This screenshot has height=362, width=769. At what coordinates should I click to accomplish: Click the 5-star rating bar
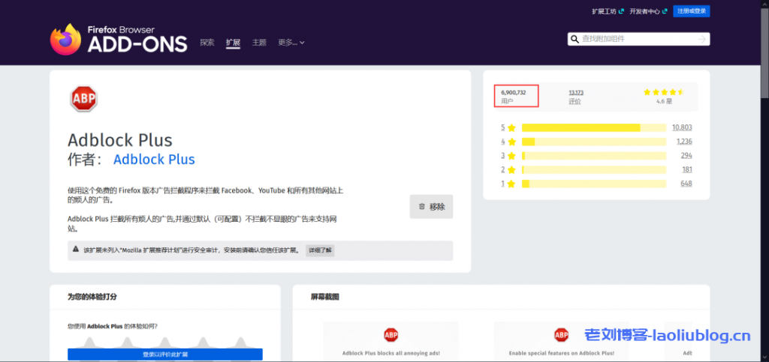point(594,127)
